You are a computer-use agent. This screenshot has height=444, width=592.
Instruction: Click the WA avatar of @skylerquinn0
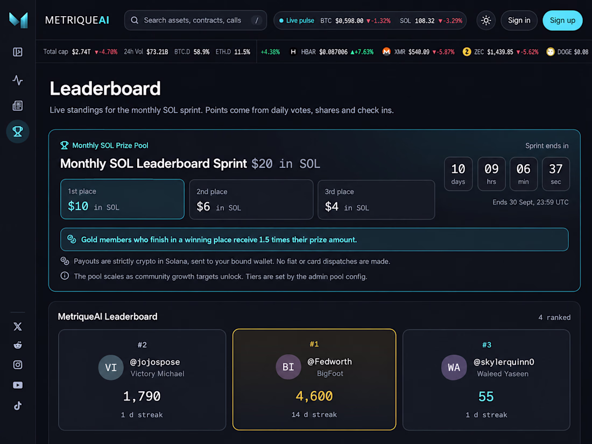(x=454, y=368)
